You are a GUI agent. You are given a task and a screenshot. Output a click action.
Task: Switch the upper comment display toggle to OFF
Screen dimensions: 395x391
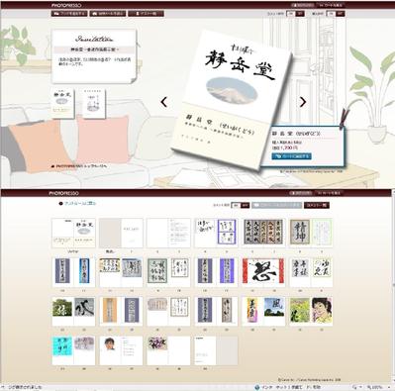pos(300,14)
